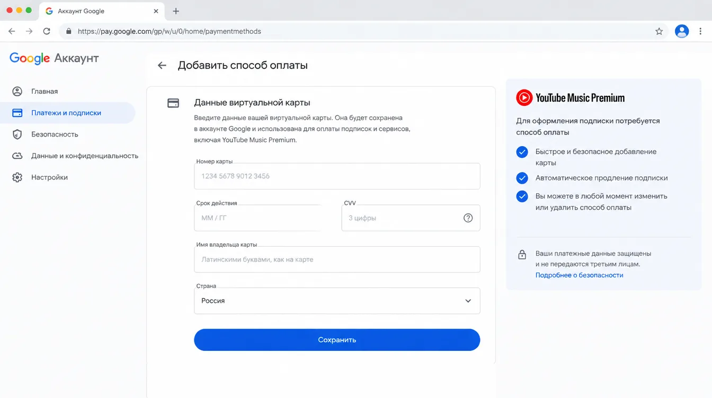Focus the Срок действия ММ / ГГ field
The height and width of the screenshot is (398, 712).
258,218
